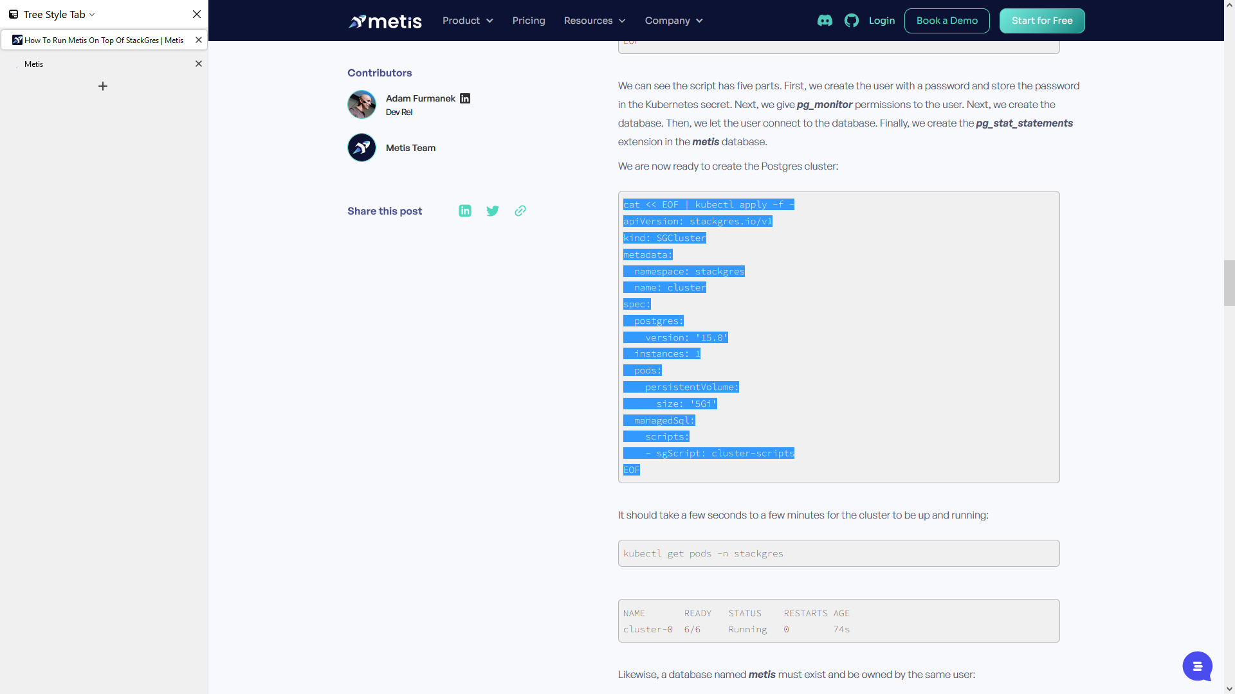
Task: Click the 'Contributors' heading
Action: [380, 73]
